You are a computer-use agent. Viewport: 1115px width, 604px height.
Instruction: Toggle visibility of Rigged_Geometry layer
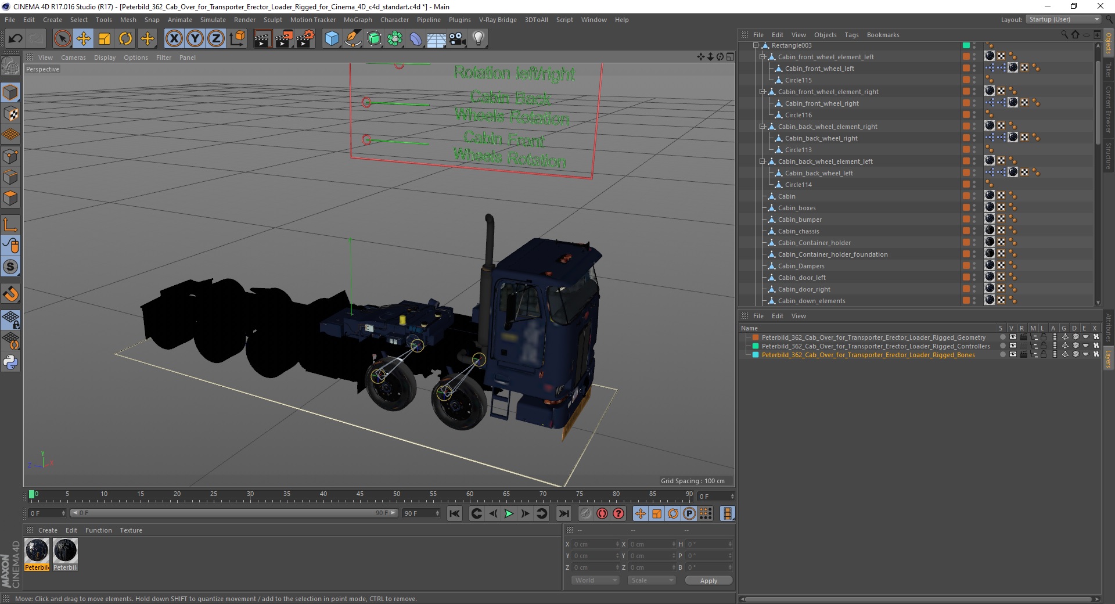coord(1013,337)
